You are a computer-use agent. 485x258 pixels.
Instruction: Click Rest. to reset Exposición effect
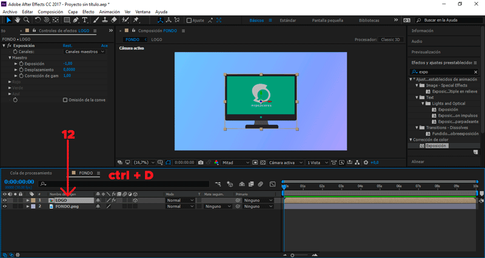point(67,45)
